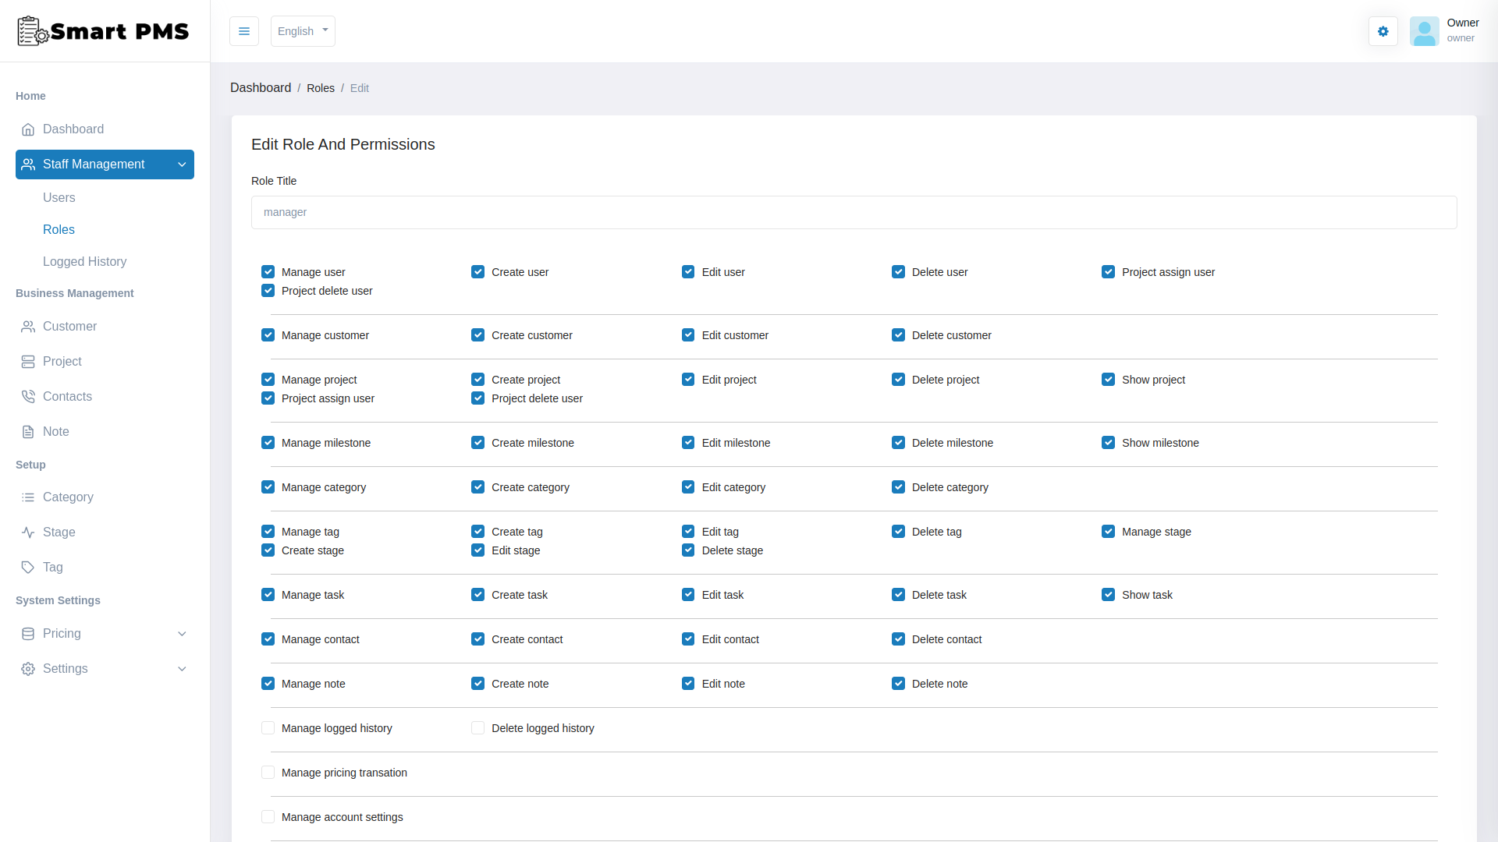The image size is (1498, 842).
Task: Open the Roles item in the sidebar
Action: 59,229
